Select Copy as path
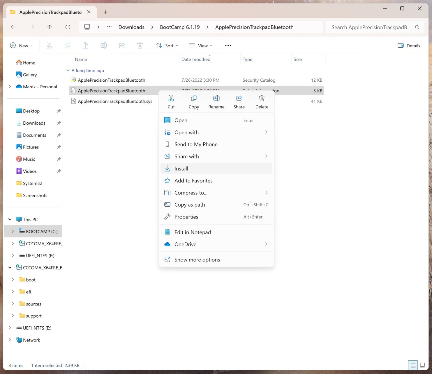432x374 pixels. click(x=216, y=205)
